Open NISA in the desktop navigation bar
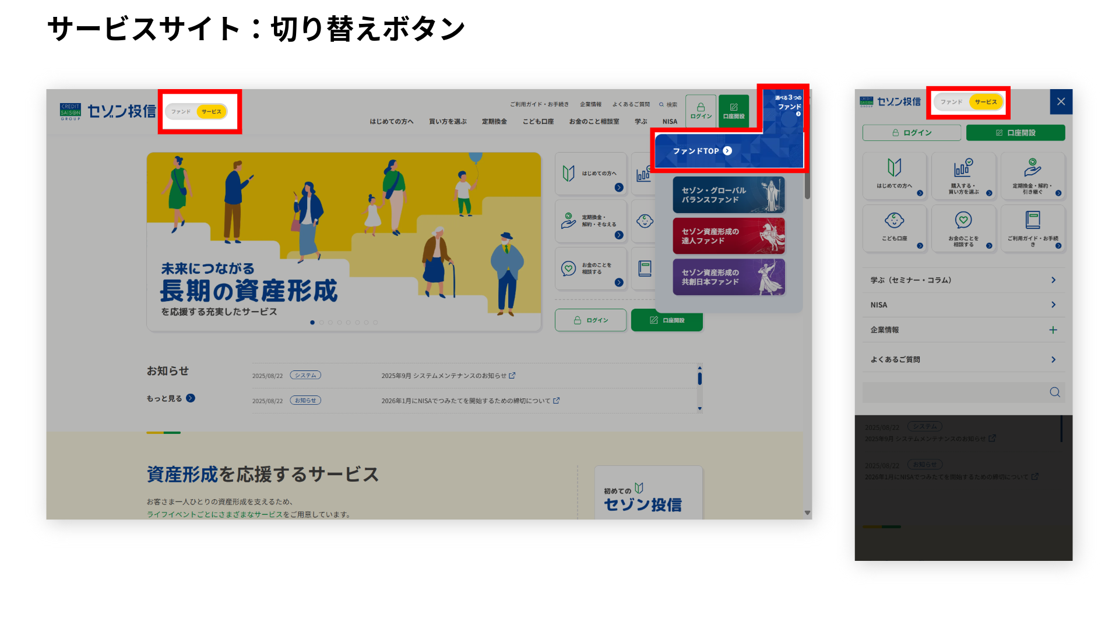 pos(670,122)
